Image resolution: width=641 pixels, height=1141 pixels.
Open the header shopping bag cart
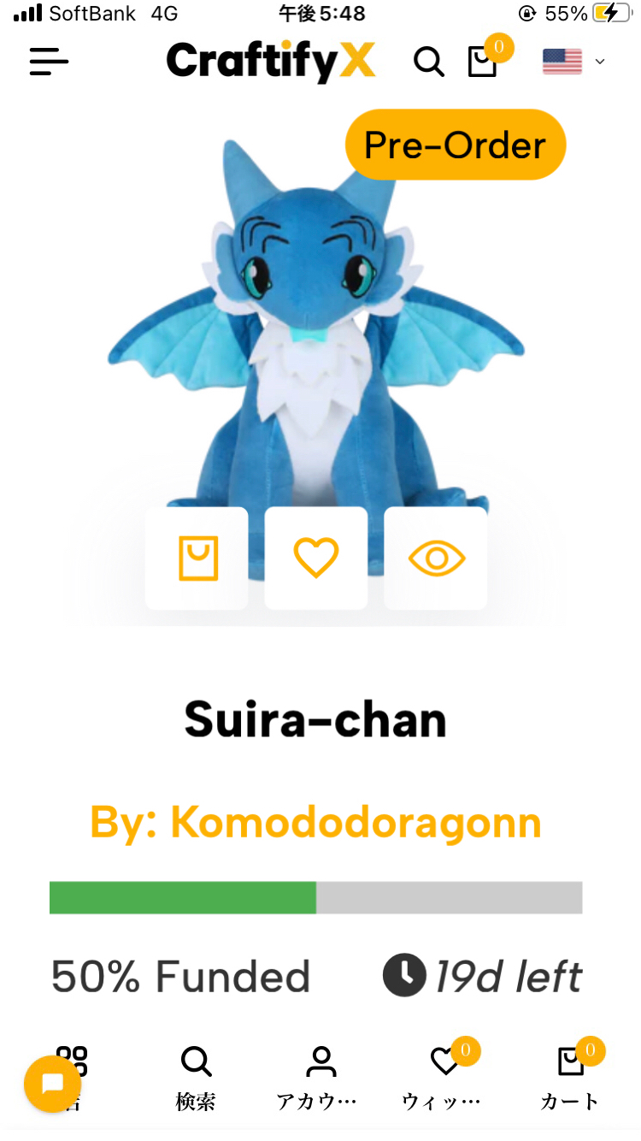pos(483,61)
